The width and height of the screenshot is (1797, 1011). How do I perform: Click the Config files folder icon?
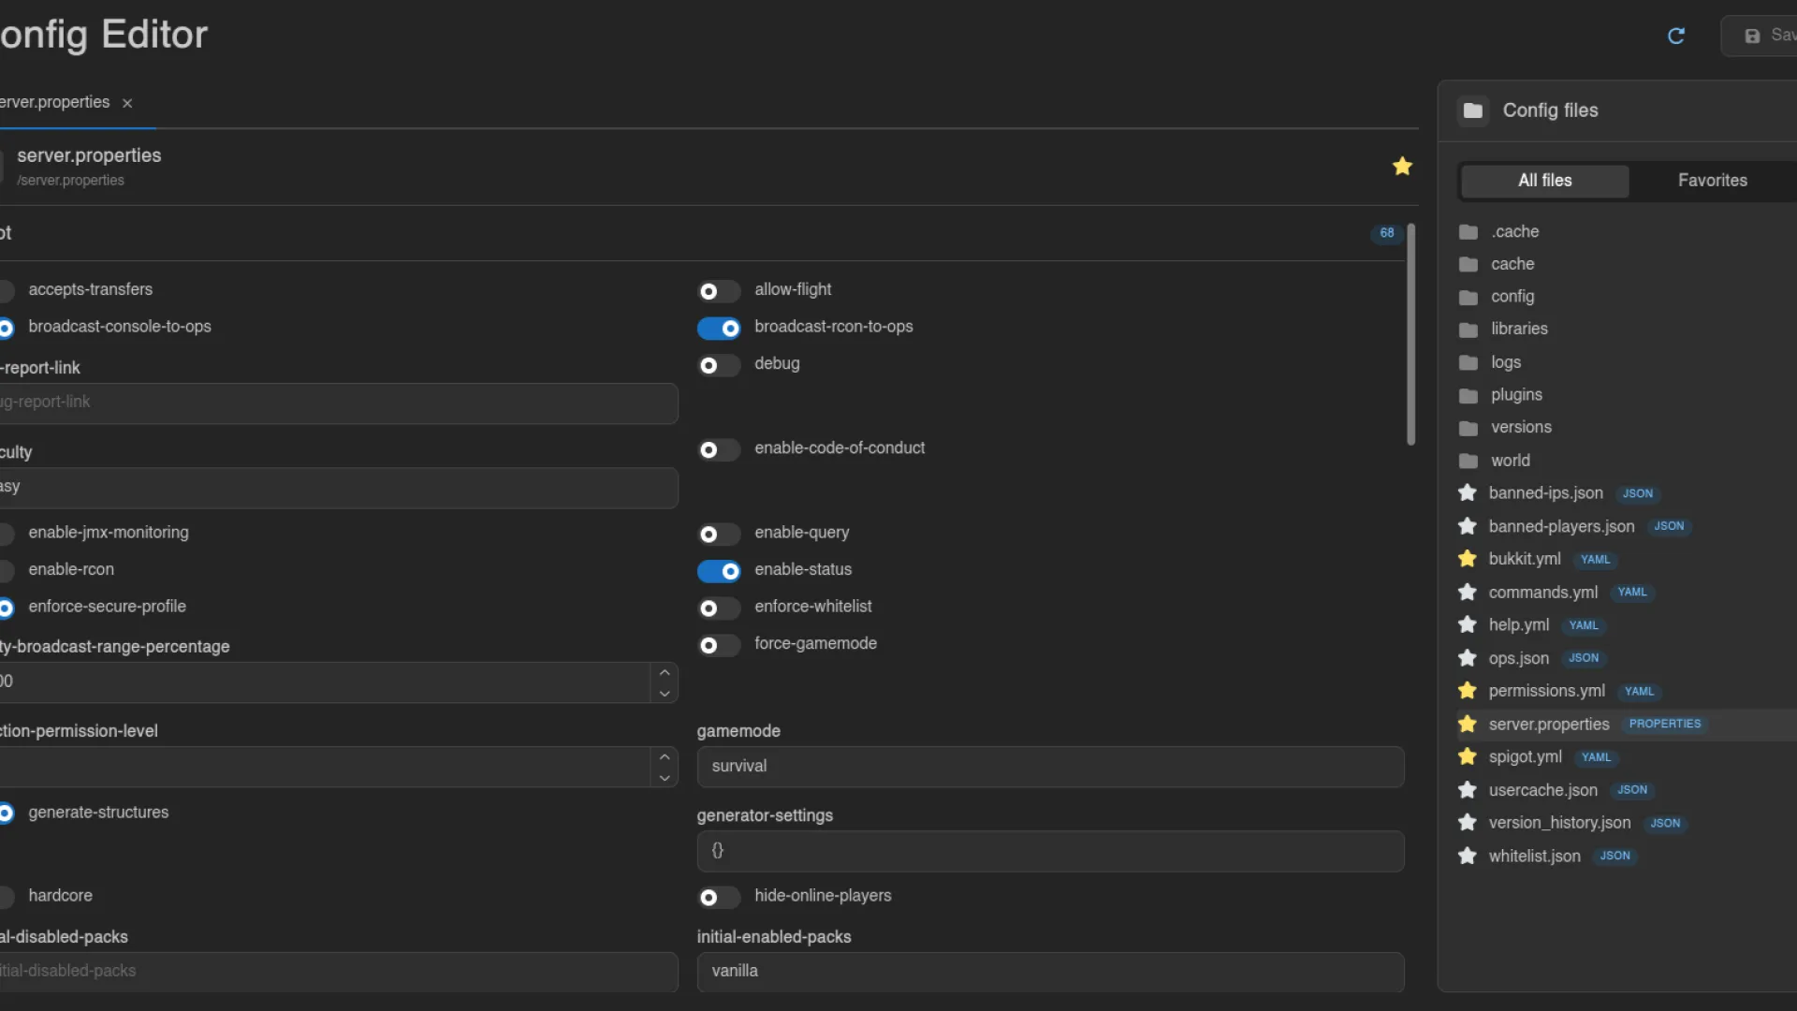(1473, 110)
